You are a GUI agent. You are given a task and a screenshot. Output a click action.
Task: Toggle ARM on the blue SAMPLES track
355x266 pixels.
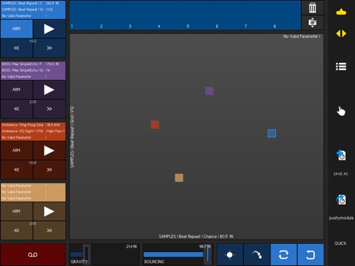pos(16,29)
